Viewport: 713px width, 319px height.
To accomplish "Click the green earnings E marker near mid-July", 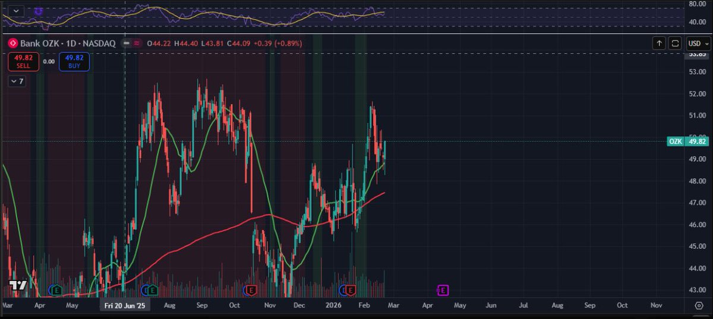I will 153,290.
